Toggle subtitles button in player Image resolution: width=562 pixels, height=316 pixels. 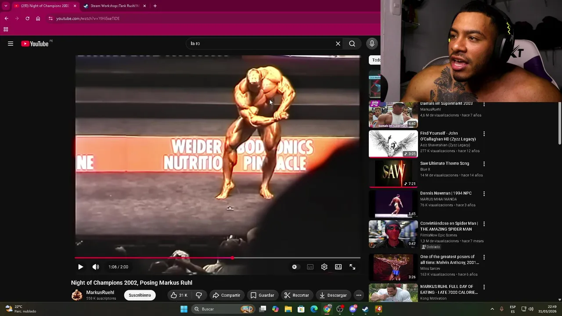[x=310, y=267]
